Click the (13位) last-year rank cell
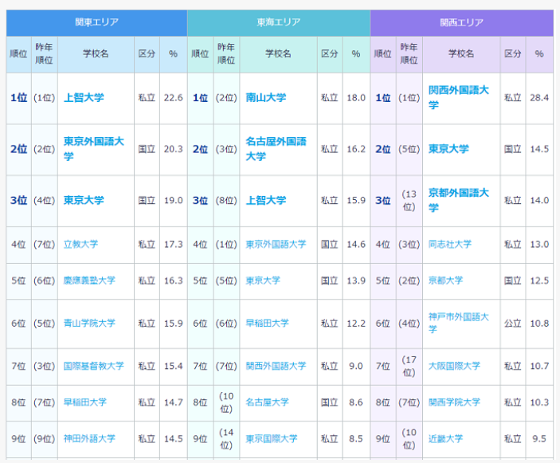This screenshot has height=463, width=560. coord(409,200)
